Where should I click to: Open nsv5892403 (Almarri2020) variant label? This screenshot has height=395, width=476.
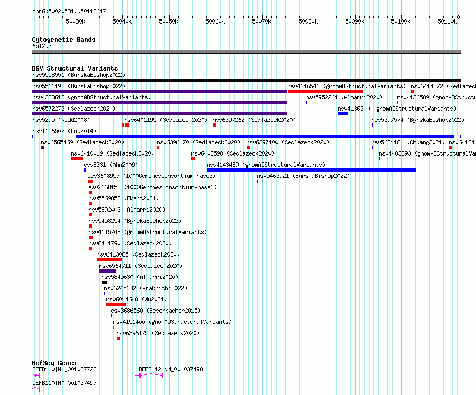pyautogui.click(x=127, y=210)
